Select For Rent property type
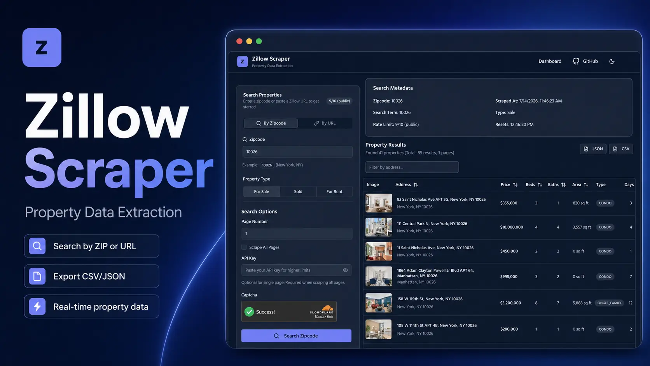This screenshot has height=366, width=650. pyautogui.click(x=334, y=191)
